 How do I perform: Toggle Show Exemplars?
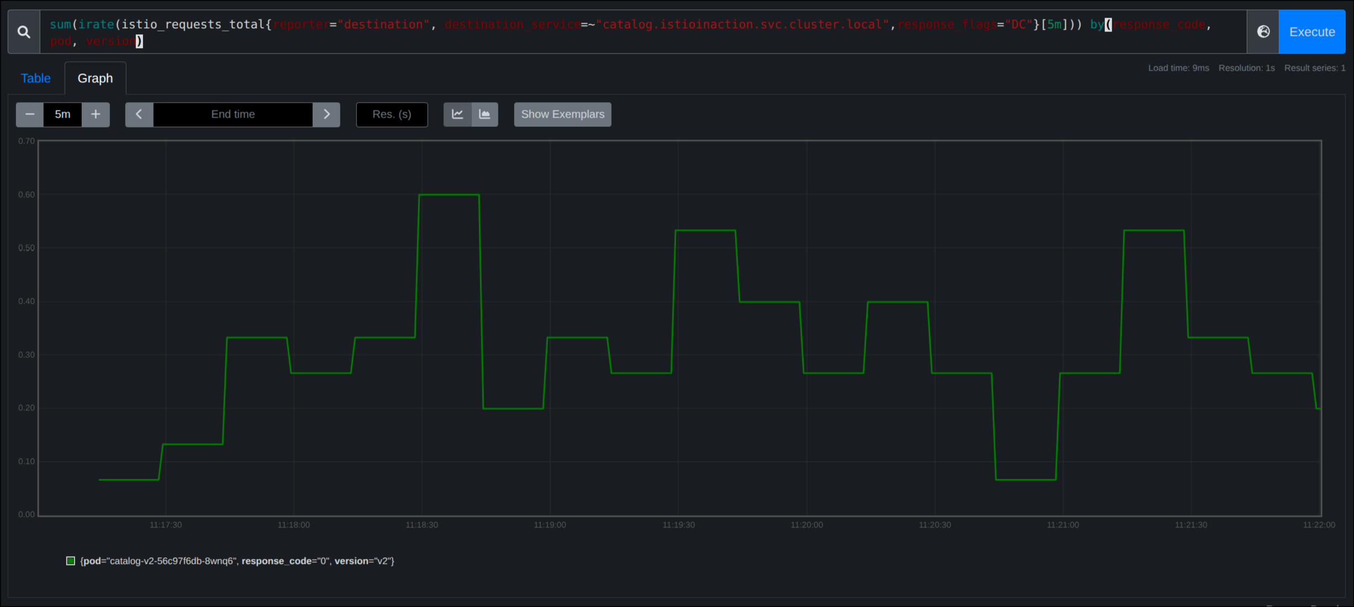click(x=562, y=114)
